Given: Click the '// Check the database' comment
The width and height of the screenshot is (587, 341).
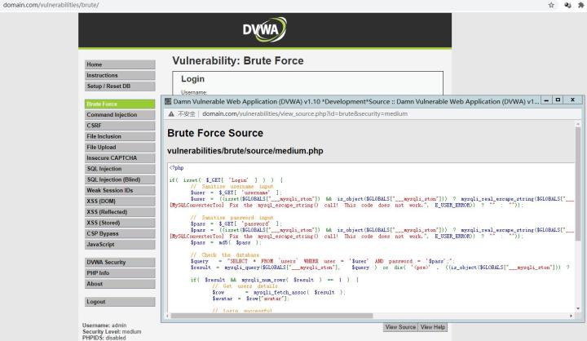Looking at the screenshot, I should pyautogui.click(x=225, y=255).
